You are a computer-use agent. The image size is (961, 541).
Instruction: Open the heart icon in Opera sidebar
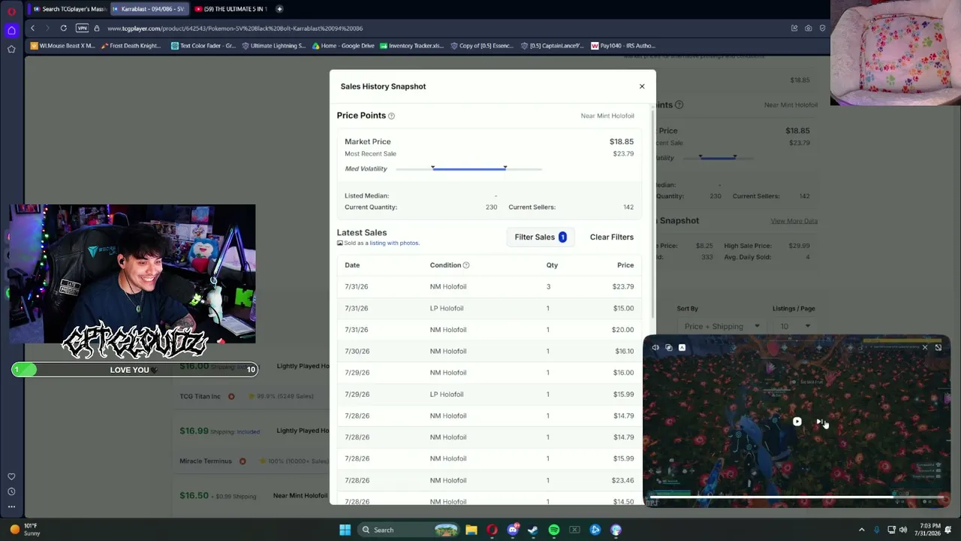click(11, 476)
